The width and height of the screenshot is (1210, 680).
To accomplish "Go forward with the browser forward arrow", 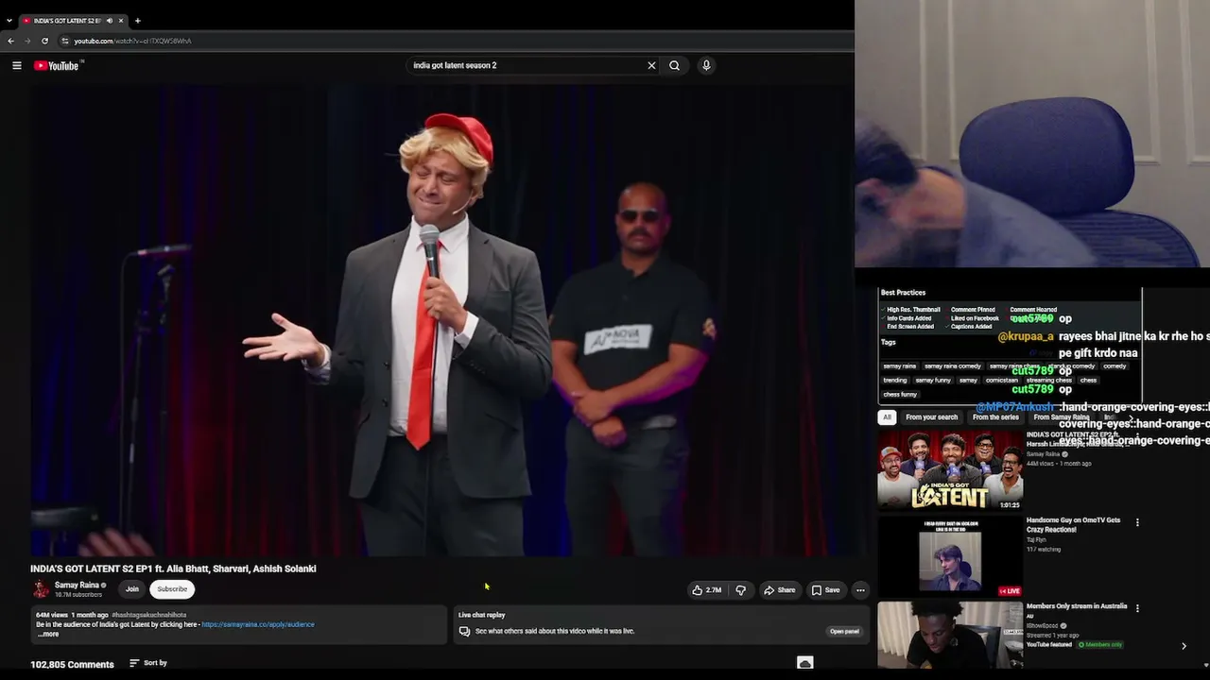I will pyautogui.click(x=26, y=41).
